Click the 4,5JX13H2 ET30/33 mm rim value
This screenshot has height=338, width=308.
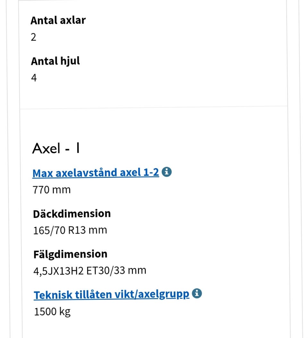coord(90,271)
